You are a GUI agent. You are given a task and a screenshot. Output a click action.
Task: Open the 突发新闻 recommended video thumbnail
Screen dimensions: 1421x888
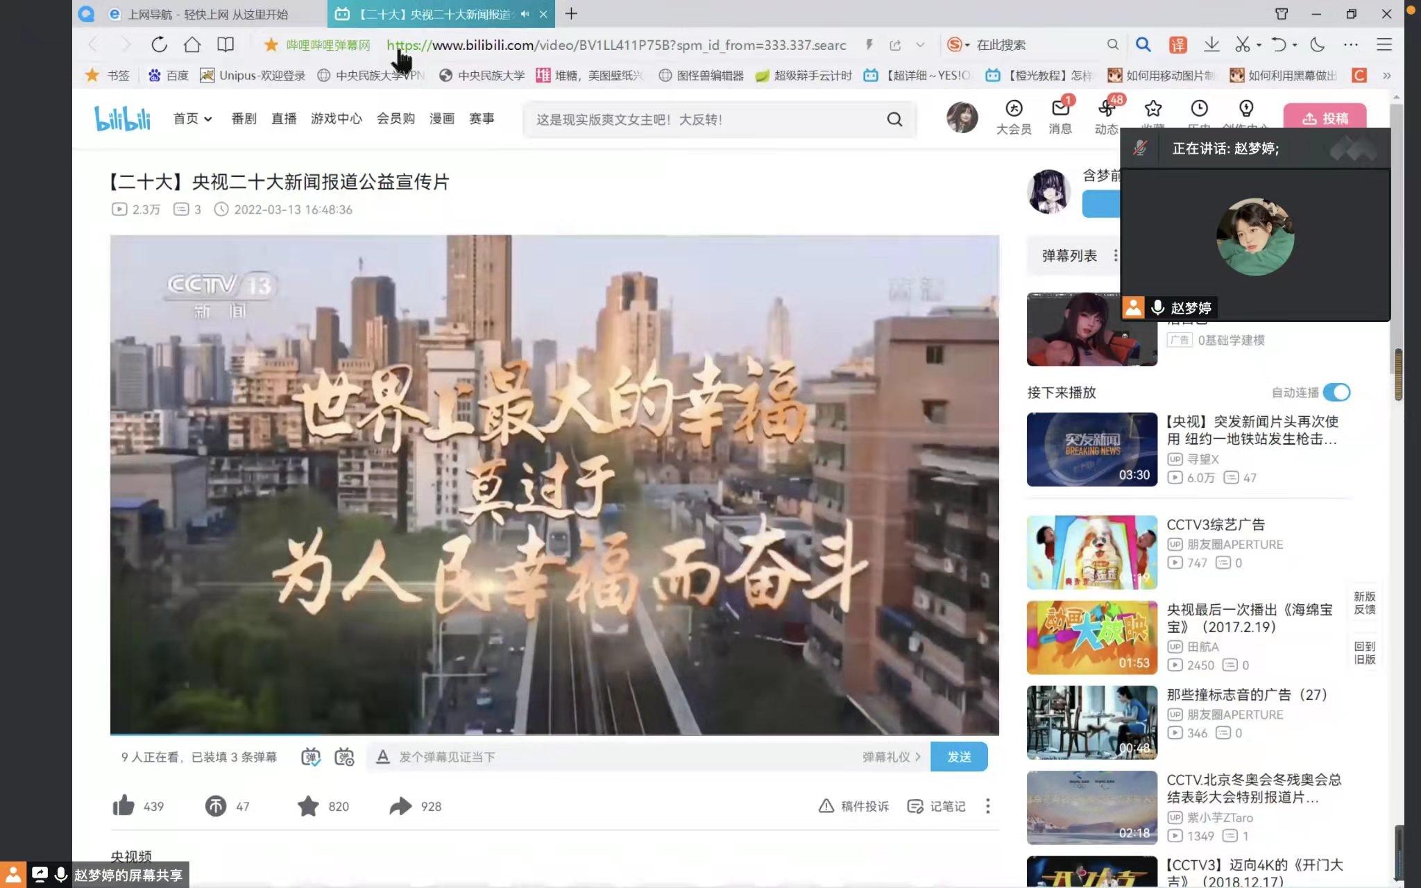1091,450
